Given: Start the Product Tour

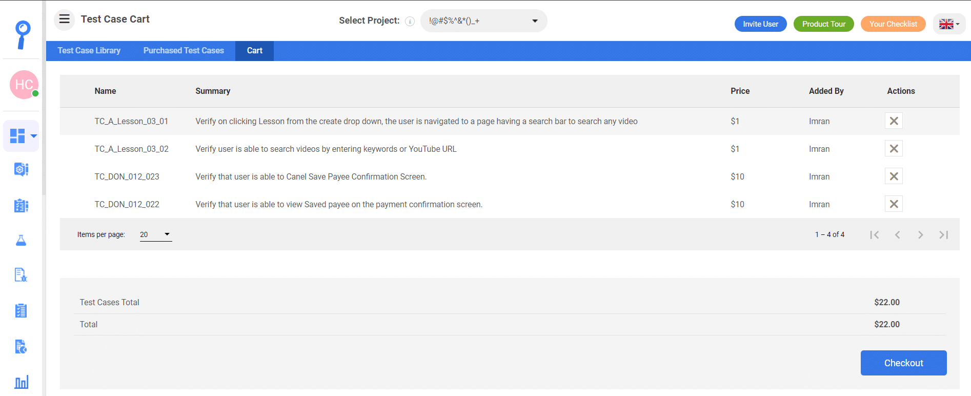Looking at the screenshot, I should click(x=823, y=24).
